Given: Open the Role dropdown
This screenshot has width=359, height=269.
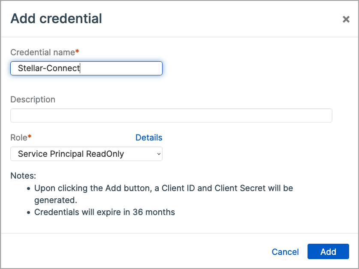Looking at the screenshot, I should (x=86, y=154).
